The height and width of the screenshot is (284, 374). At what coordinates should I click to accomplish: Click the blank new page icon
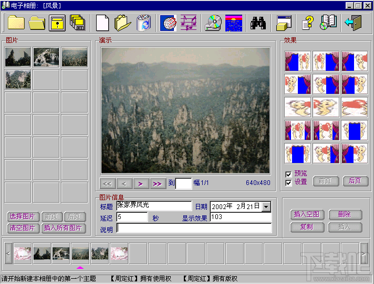click(102, 23)
